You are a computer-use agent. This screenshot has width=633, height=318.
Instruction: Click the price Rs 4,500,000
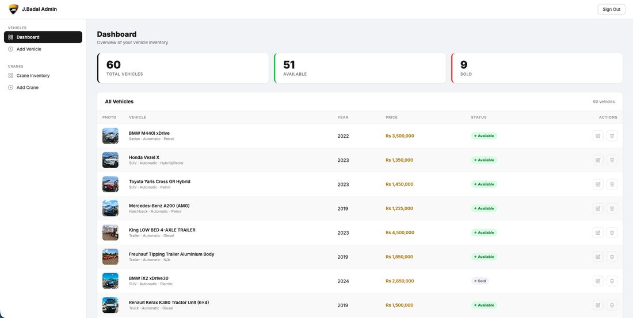point(400,232)
